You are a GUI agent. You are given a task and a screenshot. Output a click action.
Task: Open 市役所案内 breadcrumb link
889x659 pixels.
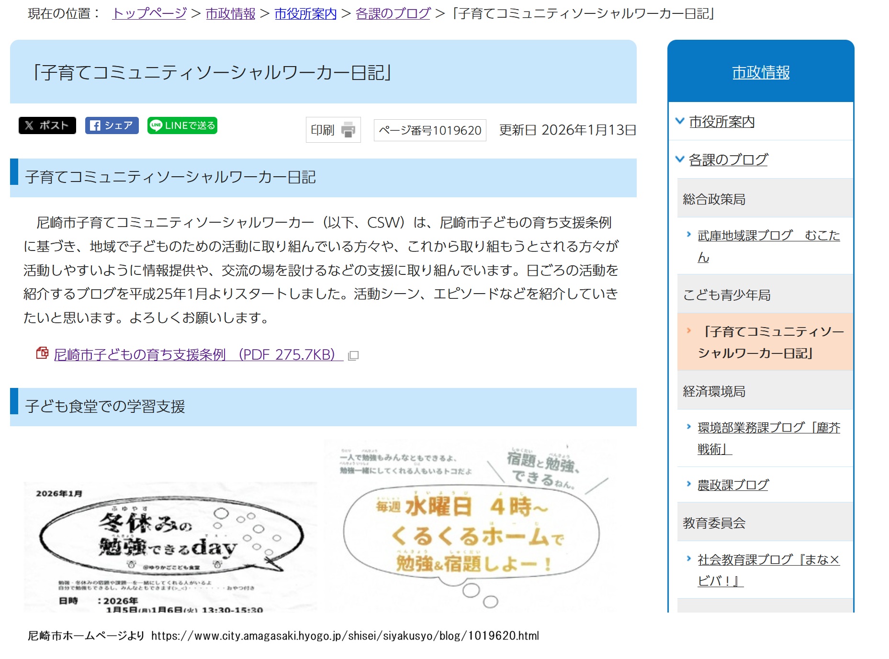coord(305,13)
